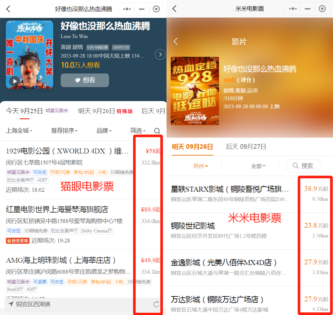Go back from the Maoyan movie page
Screen dimensions: 333x315
(8, 9)
